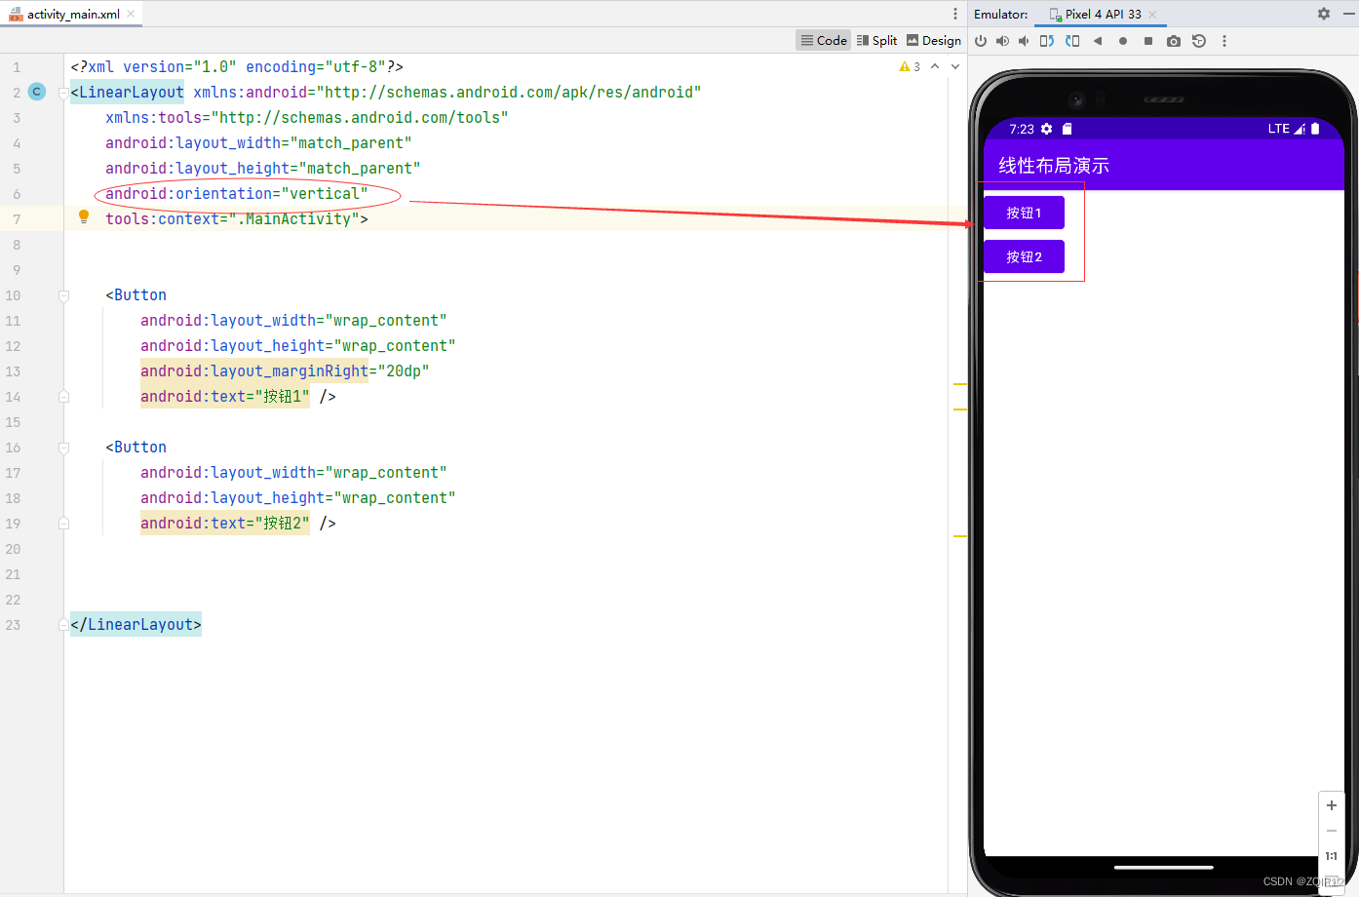
Task: Click emulator Back triangle button
Action: 1098,41
